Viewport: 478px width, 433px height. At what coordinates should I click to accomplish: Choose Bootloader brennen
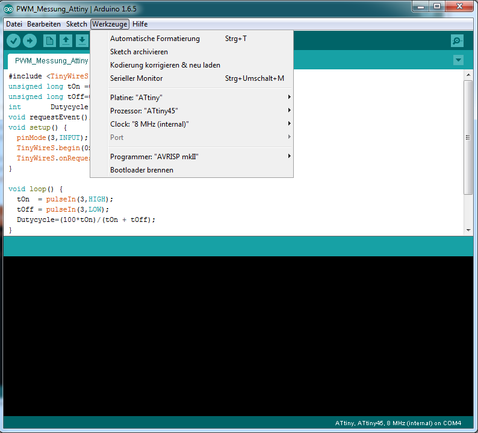tap(192, 170)
